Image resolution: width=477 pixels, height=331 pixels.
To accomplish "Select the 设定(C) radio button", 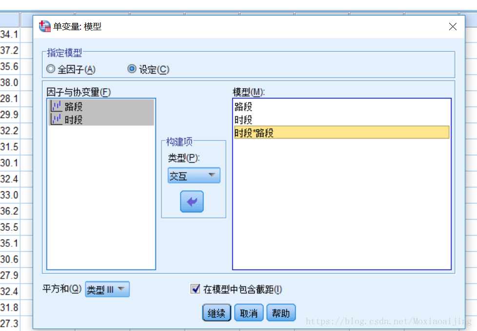I will 132,69.
